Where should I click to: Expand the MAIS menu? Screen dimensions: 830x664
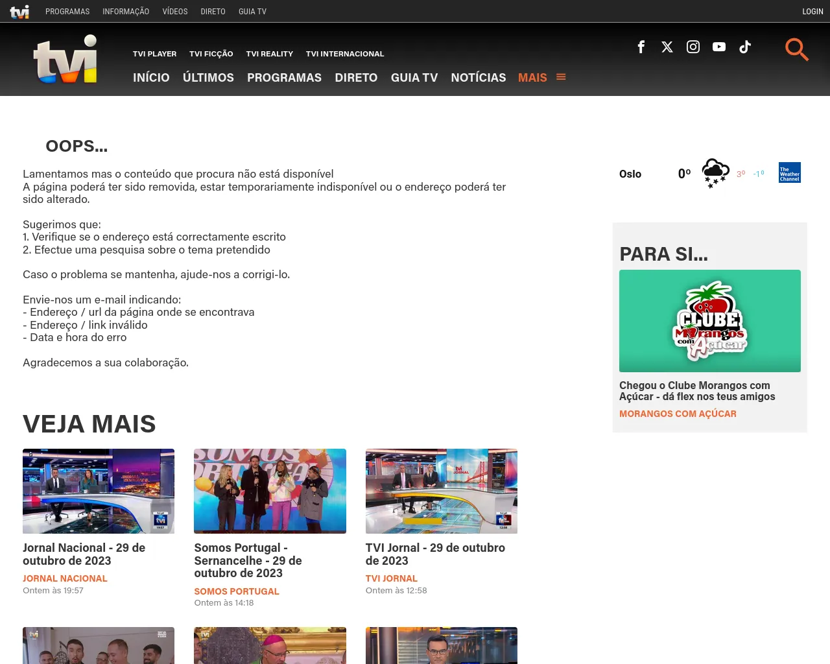(x=532, y=78)
